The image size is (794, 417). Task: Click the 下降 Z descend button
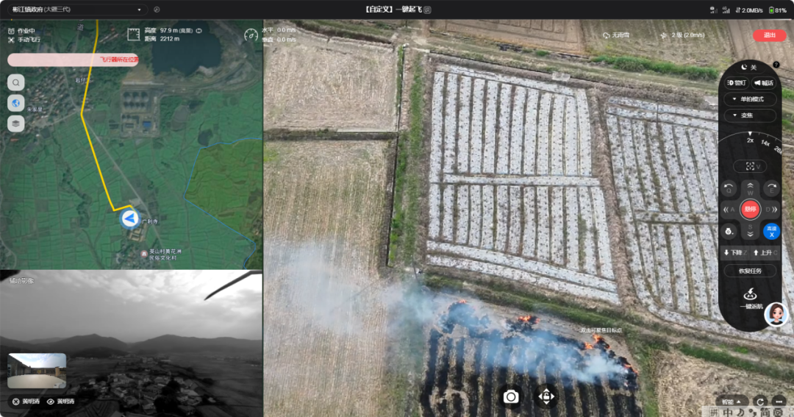tap(735, 252)
